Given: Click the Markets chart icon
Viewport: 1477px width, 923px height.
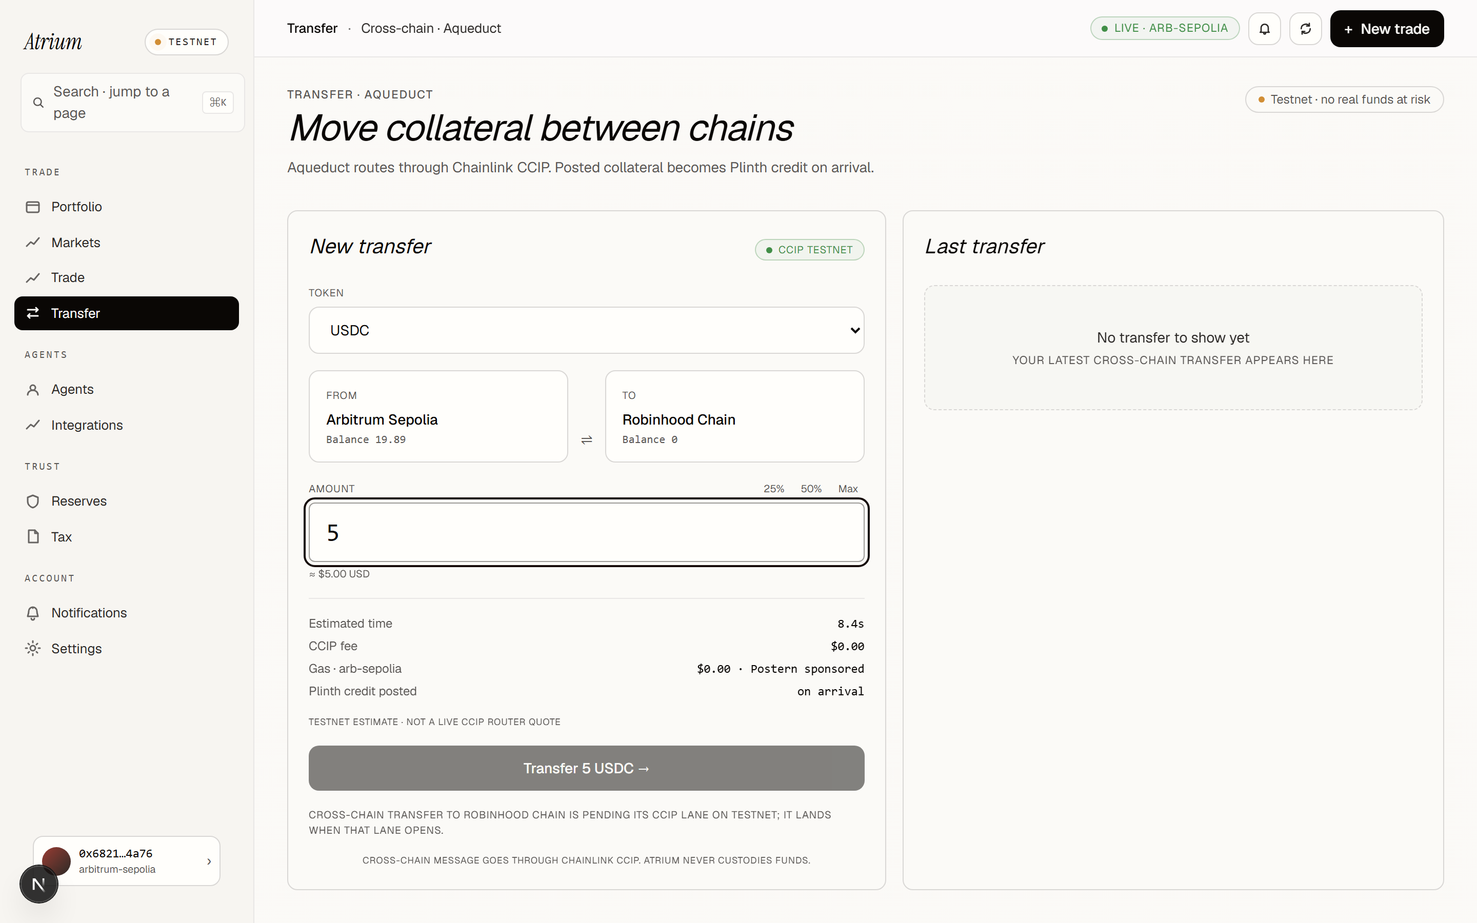Looking at the screenshot, I should pos(33,243).
